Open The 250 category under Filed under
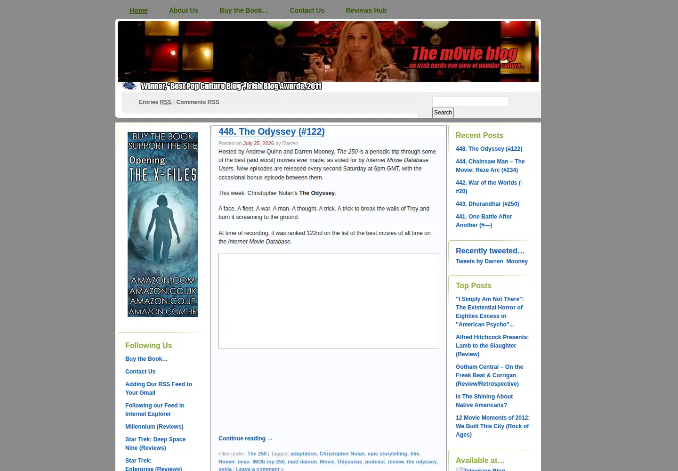 point(257,454)
